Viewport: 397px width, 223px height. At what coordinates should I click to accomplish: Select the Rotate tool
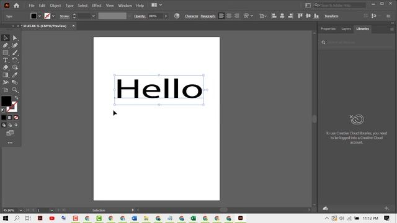pyautogui.click(x=15, y=60)
